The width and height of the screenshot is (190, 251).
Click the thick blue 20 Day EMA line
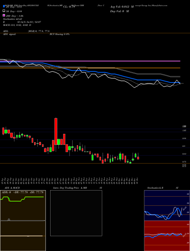tap(90, 71)
